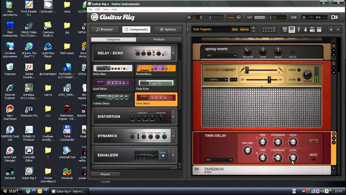Collapse the Matched Cabinet extra controls
The height and width of the screenshot is (195, 346).
point(334,72)
